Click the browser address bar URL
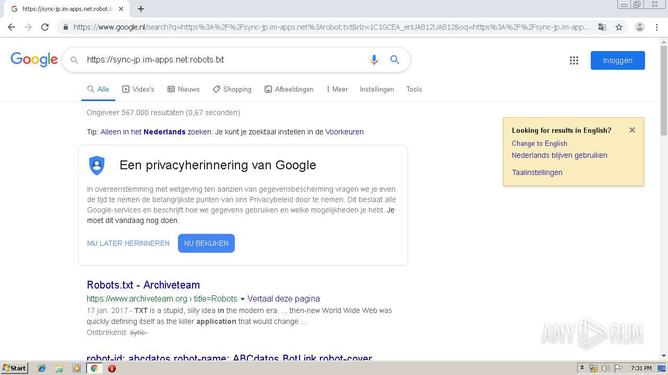The width and height of the screenshot is (668, 375). (x=331, y=27)
